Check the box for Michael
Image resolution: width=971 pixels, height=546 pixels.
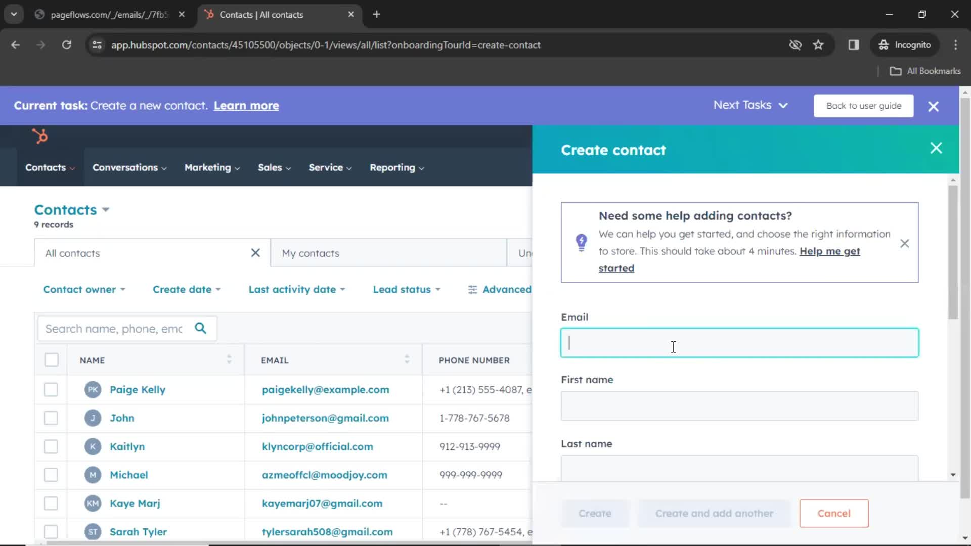(51, 475)
